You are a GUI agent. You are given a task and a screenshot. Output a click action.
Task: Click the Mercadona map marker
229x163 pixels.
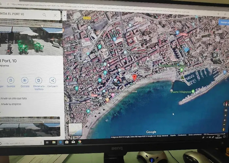click(x=114, y=39)
